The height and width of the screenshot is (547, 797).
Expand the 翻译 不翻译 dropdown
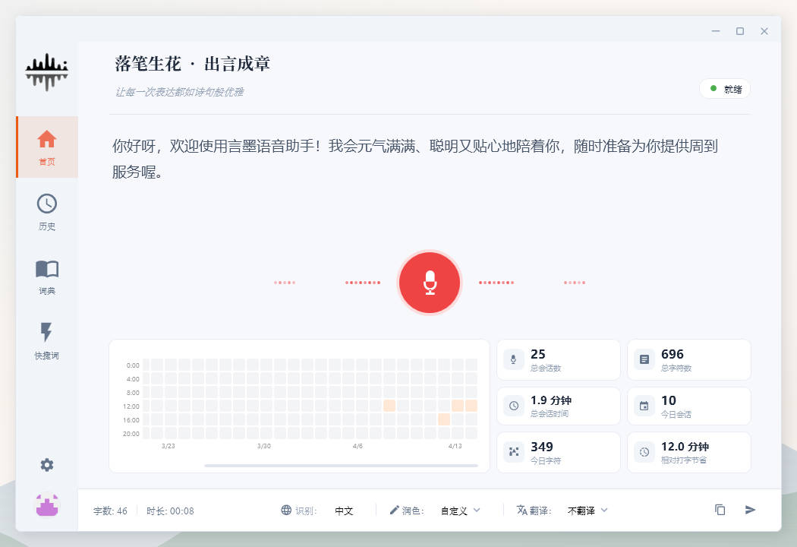(588, 511)
